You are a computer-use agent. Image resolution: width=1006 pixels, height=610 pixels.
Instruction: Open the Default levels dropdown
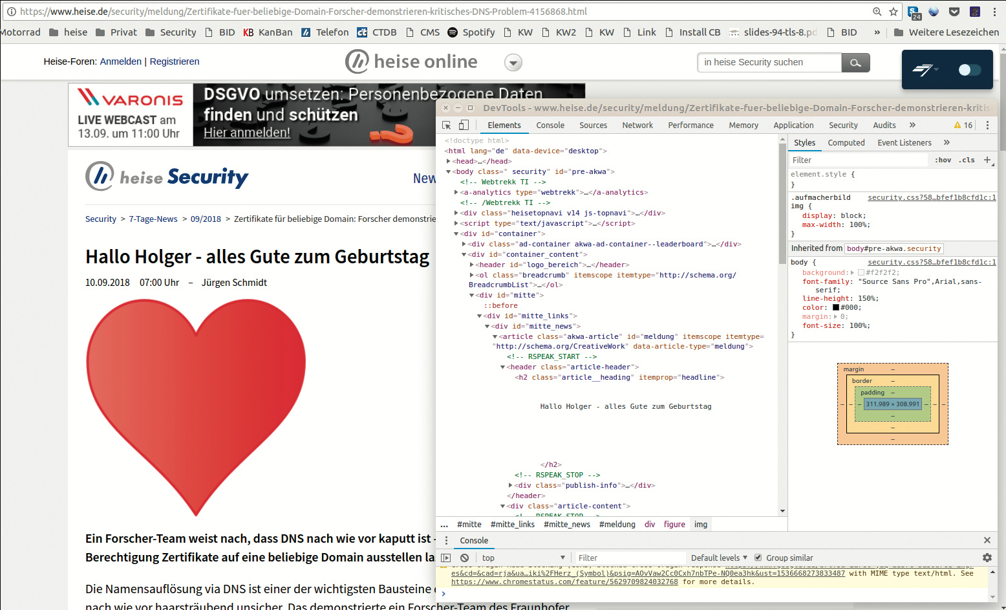[718, 558]
